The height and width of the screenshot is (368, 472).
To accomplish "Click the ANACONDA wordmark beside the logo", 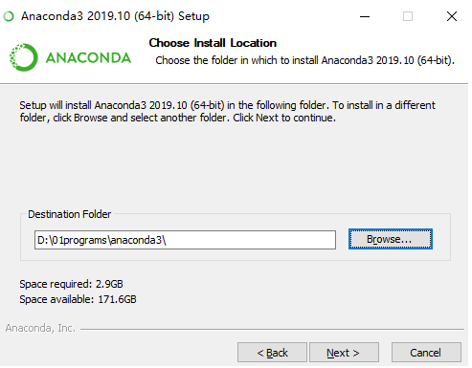I will (x=88, y=57).
